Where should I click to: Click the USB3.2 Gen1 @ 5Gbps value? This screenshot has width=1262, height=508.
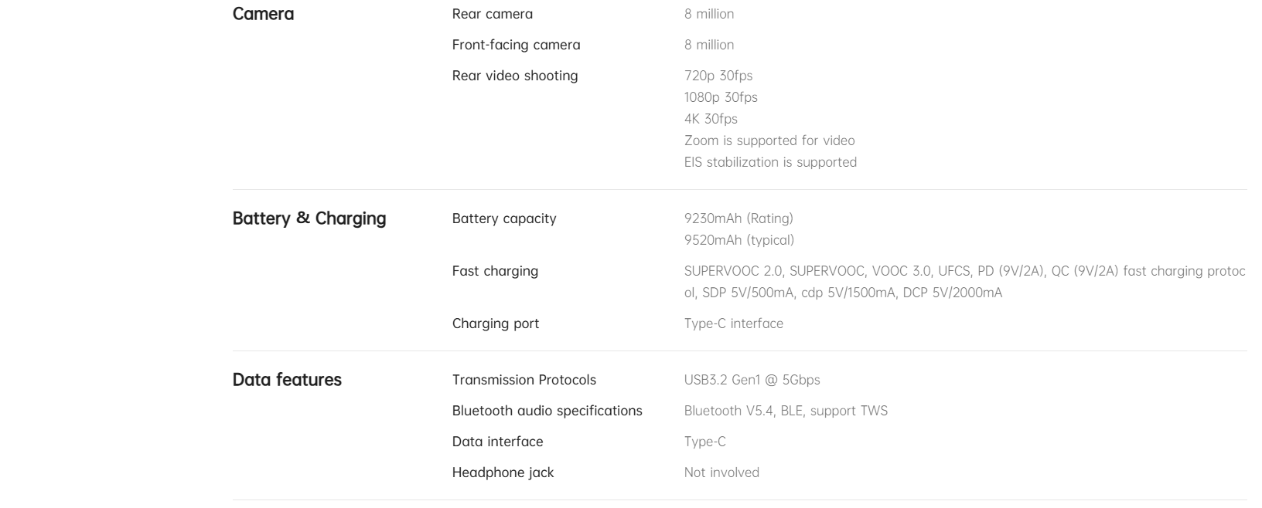tap(752, 380)
